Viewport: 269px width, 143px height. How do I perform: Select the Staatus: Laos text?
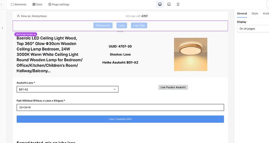[120, 54]
